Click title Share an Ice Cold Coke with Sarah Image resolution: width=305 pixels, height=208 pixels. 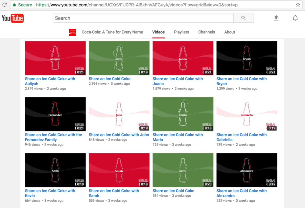point(114,193)
